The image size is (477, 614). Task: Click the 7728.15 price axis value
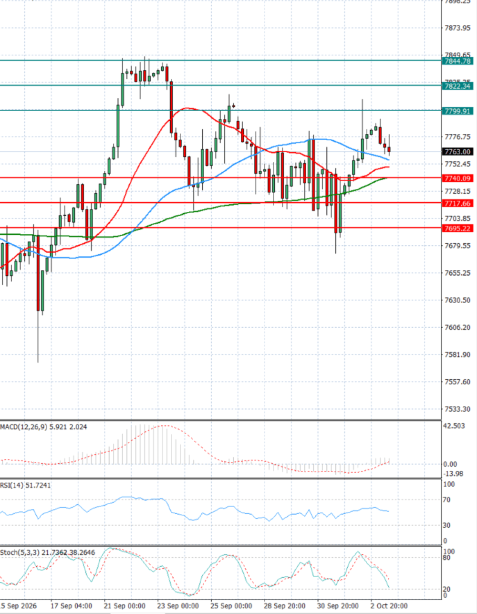tap(457, 191)
